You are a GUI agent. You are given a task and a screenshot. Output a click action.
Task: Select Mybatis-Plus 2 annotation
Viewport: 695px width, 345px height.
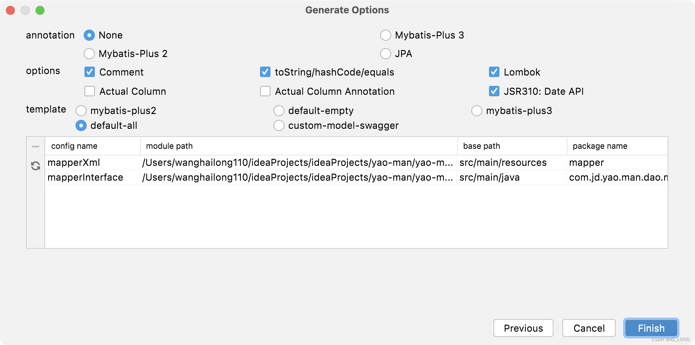pos(89,54)
